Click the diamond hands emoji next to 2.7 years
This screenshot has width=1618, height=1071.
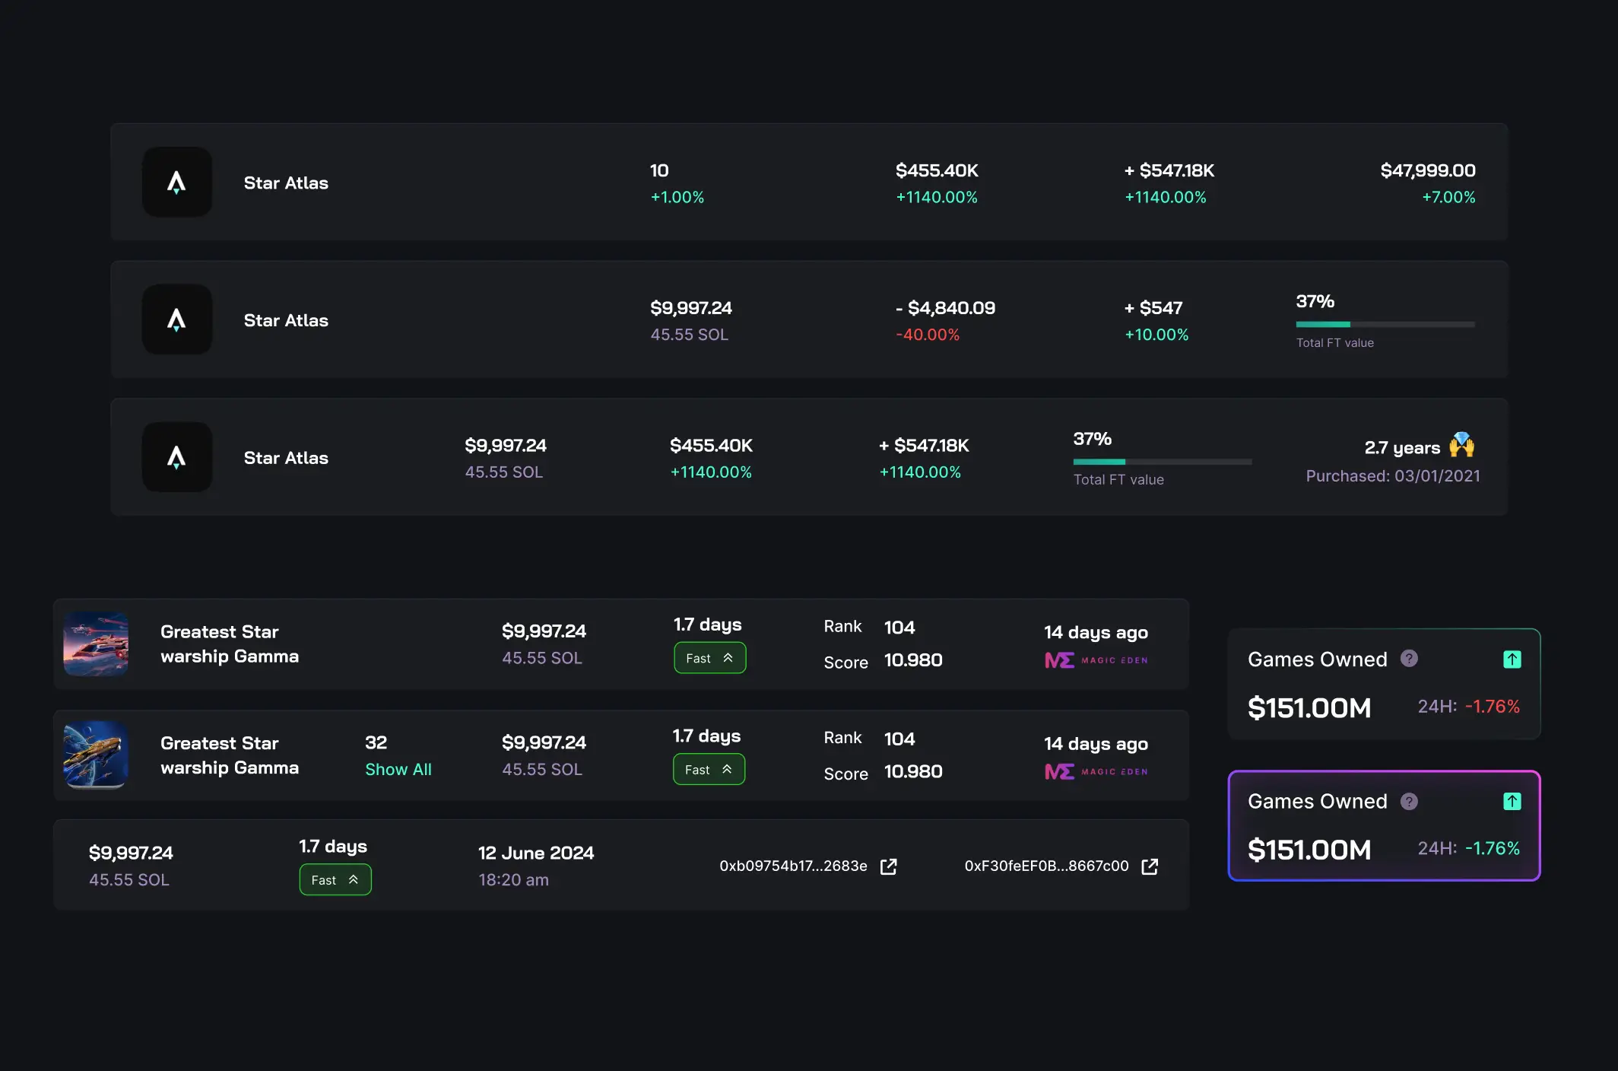pos(1461,445)
